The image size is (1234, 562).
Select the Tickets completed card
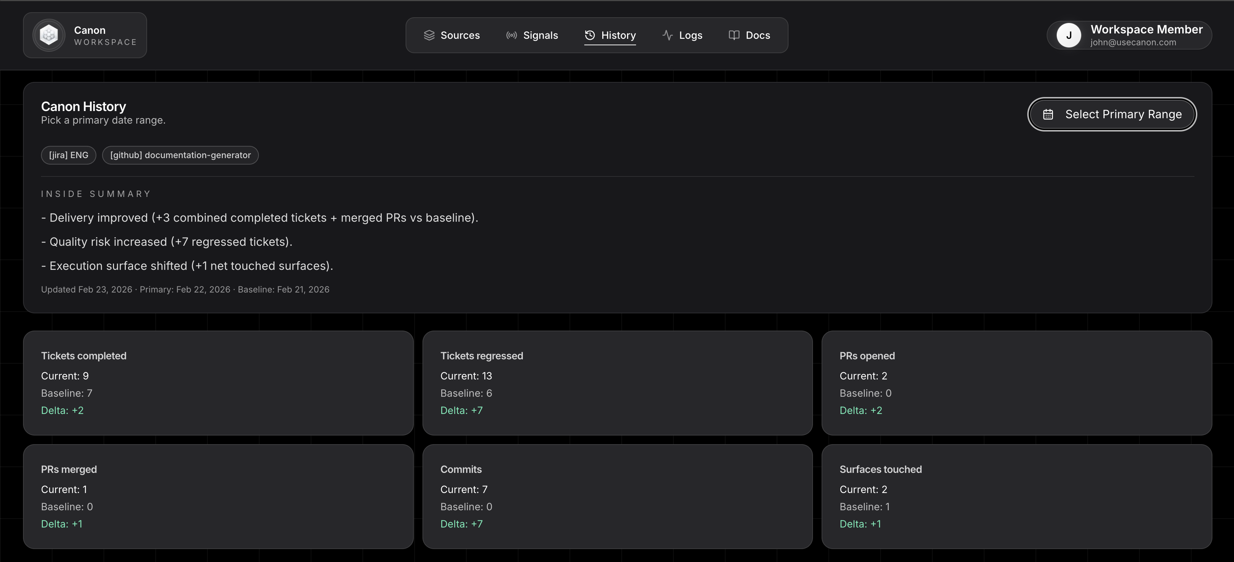tap(218, 382)
